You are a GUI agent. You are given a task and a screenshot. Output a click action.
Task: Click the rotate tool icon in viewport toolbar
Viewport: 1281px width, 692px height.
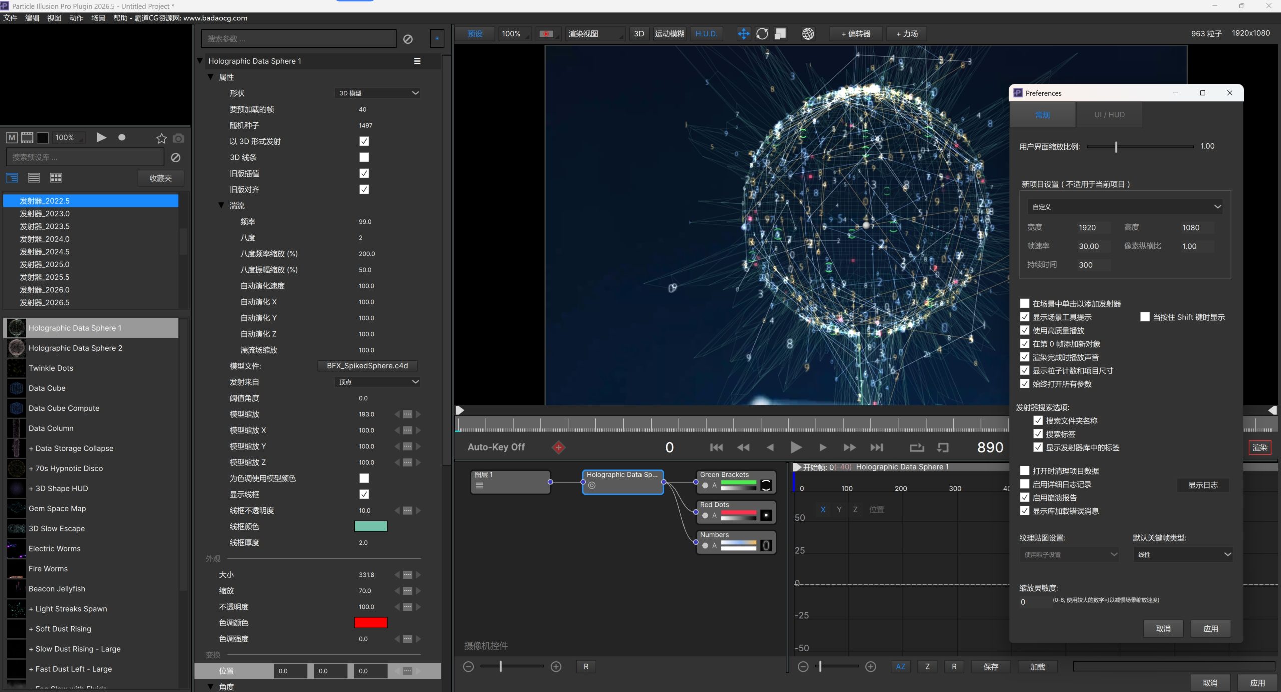tap(762, 34)
